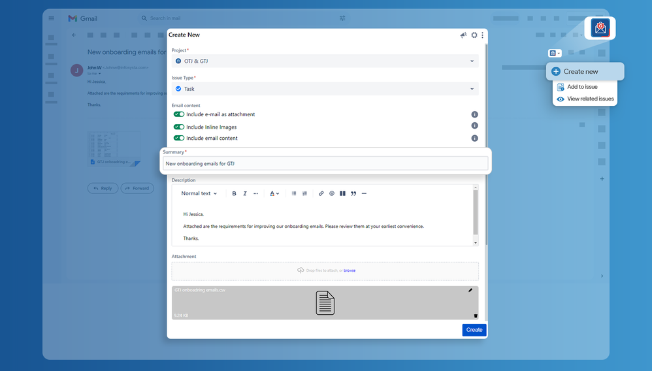Viewport: 652px width, 371px height.
Task: Click inside the description text area
Action: pos(322,225)
